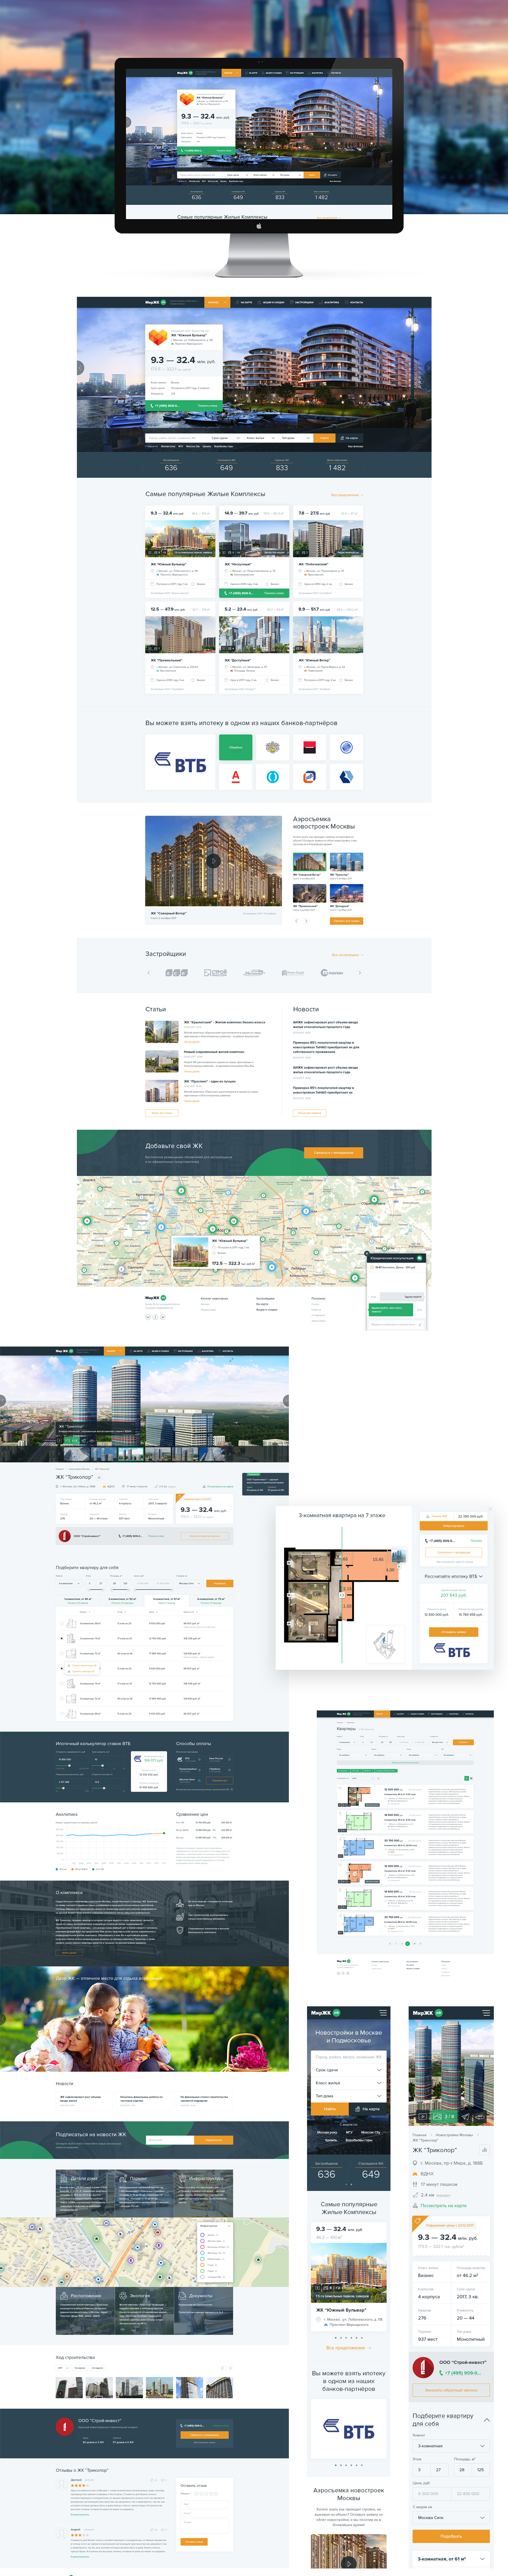Select the red Альфа-Банк 'A' logo tile
The height and width of the screenshot is (2576, 508).
point(236,776)
